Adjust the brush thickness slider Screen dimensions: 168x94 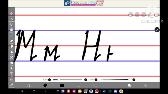click(68, 80)
